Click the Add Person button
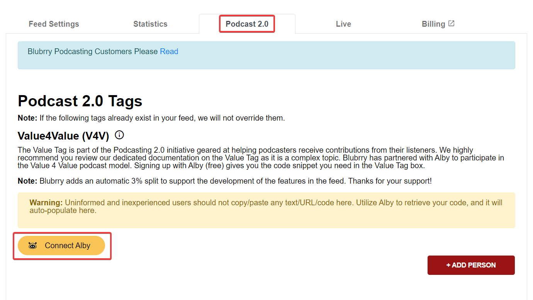This screenshot has height=300, width=533. pyautogui.click(x=471, y=265)
